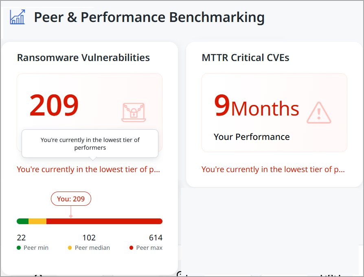Click the Peer median value 102
Image resolution: width=364 pixels, height=277 pixels.
(x=89, y=238)
